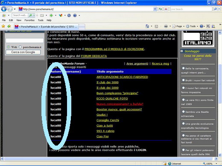Viewport: 222px width, 166px height.
Task: Open the File menu
Action: click(x=4, y=20)
